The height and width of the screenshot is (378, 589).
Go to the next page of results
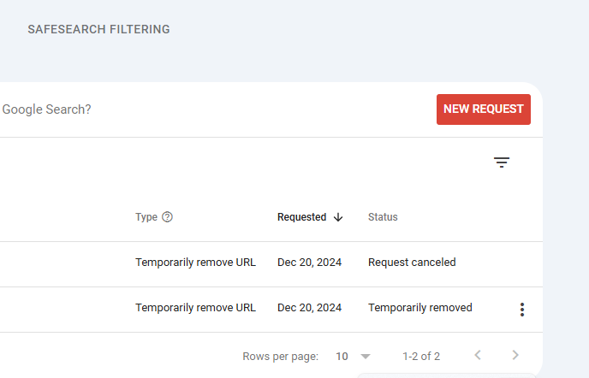(x=515, y=355)
